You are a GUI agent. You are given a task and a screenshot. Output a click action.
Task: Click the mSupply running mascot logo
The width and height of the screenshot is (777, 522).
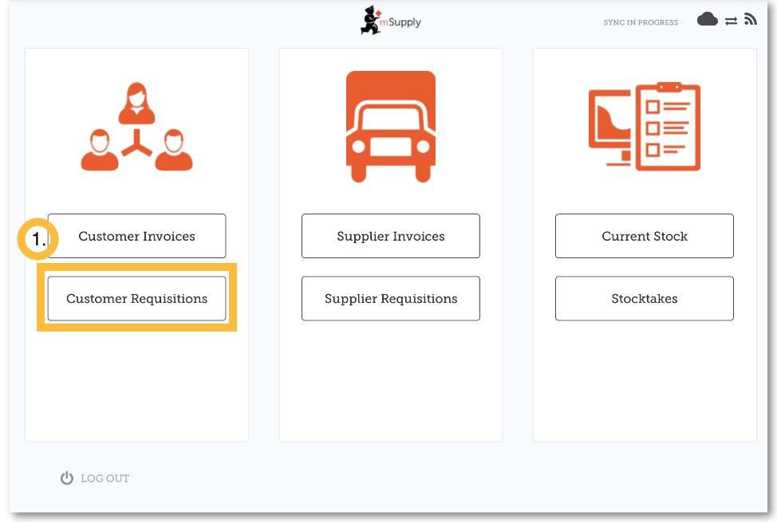(x=371, y=21)
